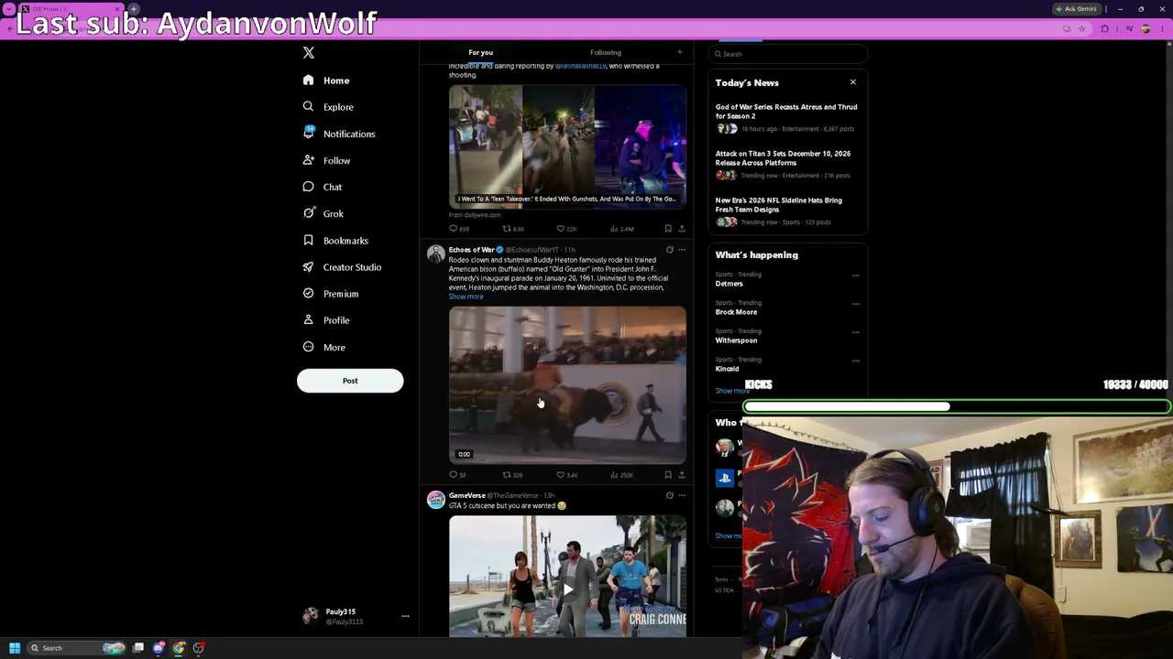The width and height of the screenshot is (1173, 659).
Task: Reply to the dailywire.com post
Action: tap(453, 229)
